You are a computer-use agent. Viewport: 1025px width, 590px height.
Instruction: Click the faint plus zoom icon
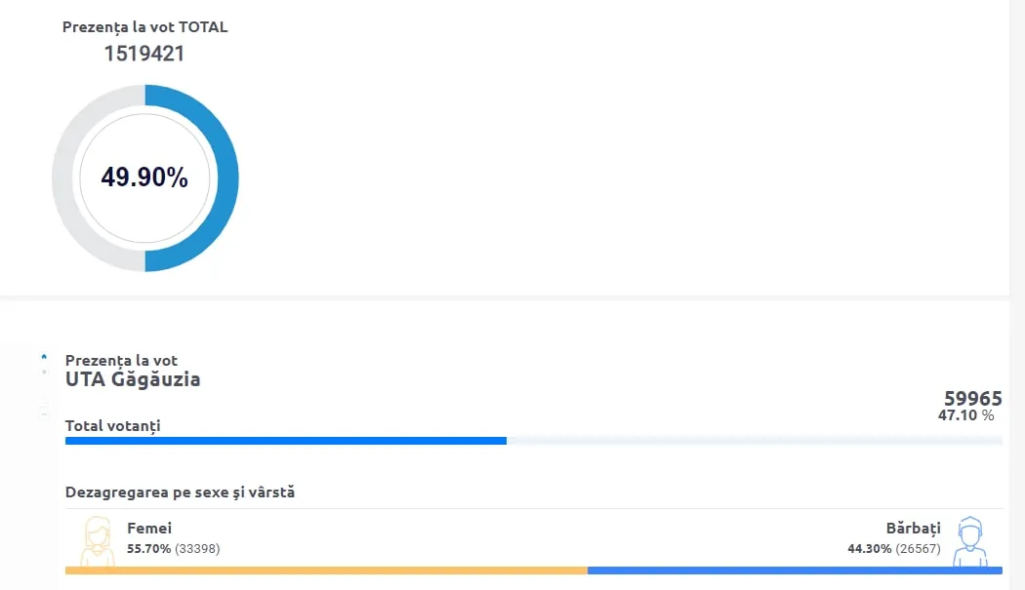point(44,372)
